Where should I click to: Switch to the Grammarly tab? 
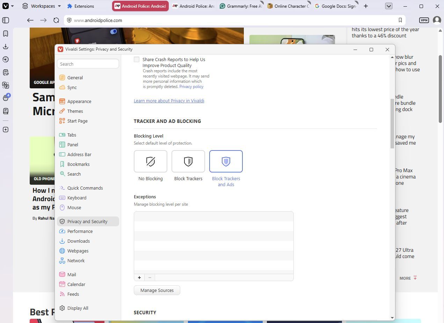(x=240, y=6)
